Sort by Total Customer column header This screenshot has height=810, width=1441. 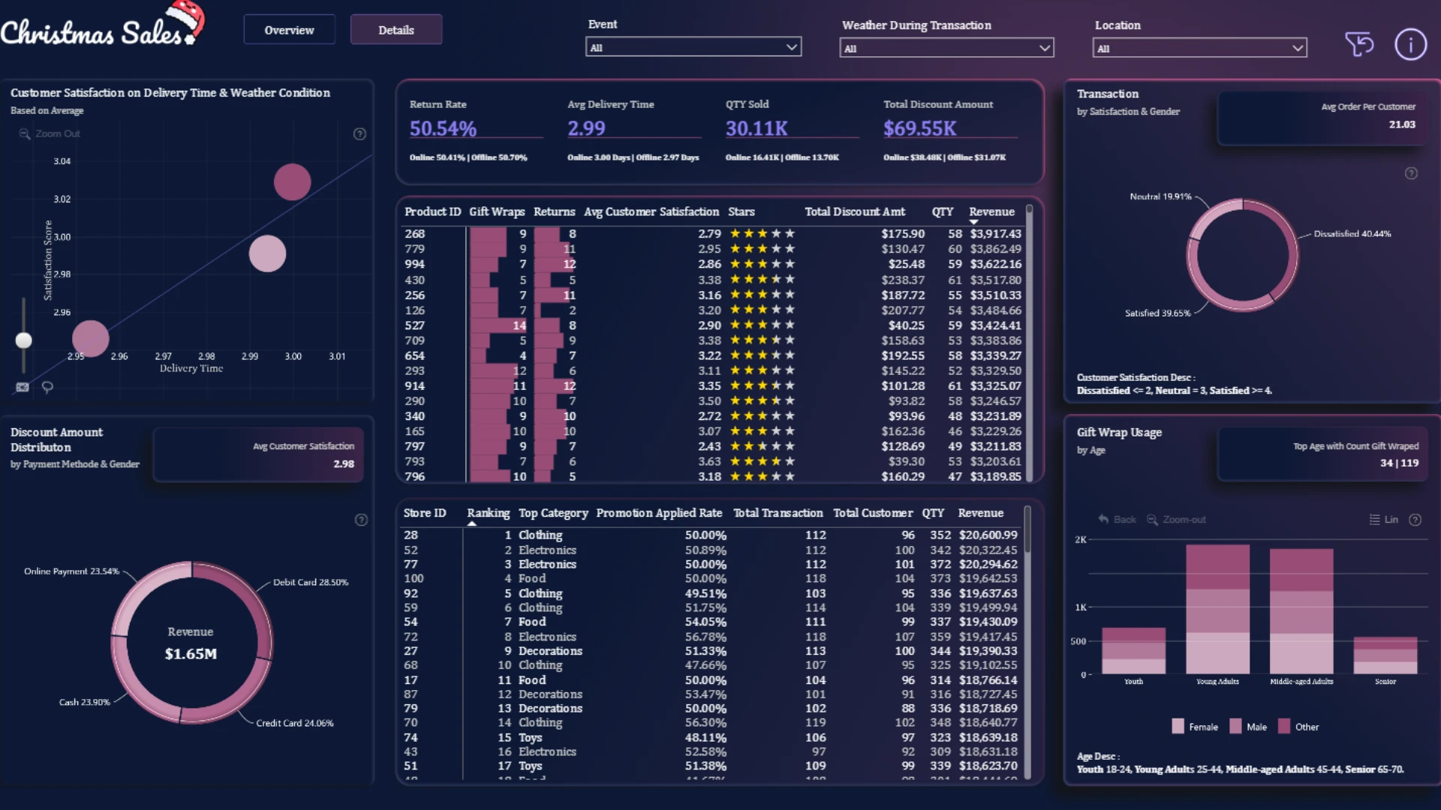(x=873, y=513)
